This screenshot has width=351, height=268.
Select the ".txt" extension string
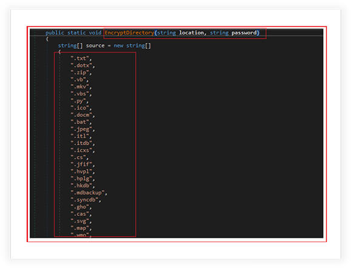pyautogui.click(x=80, y=59)
